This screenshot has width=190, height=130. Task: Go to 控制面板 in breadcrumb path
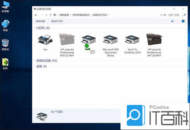(64, 15)
